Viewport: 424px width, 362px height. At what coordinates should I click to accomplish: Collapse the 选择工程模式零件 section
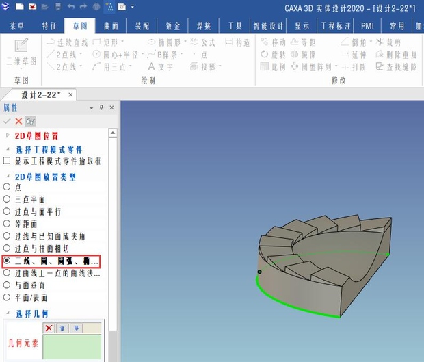point(8,148)
